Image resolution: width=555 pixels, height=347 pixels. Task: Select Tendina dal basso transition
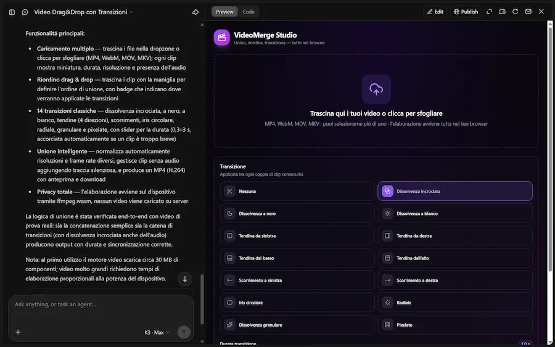click(297, 258)
